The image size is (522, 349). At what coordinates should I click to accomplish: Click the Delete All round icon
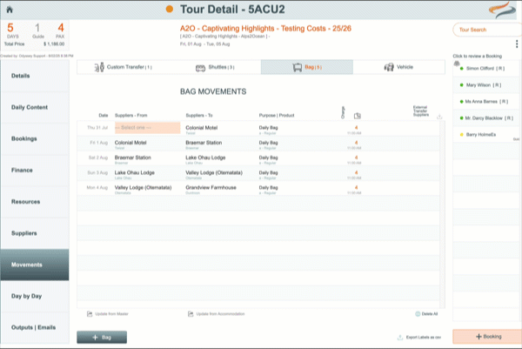point(418,313)
